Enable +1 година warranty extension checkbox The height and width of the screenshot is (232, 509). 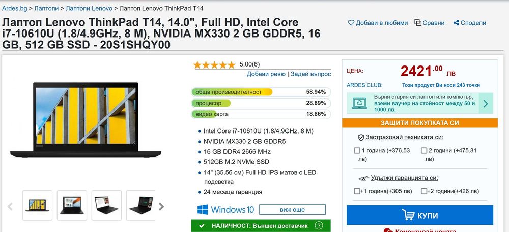click(x=357, y=191)
